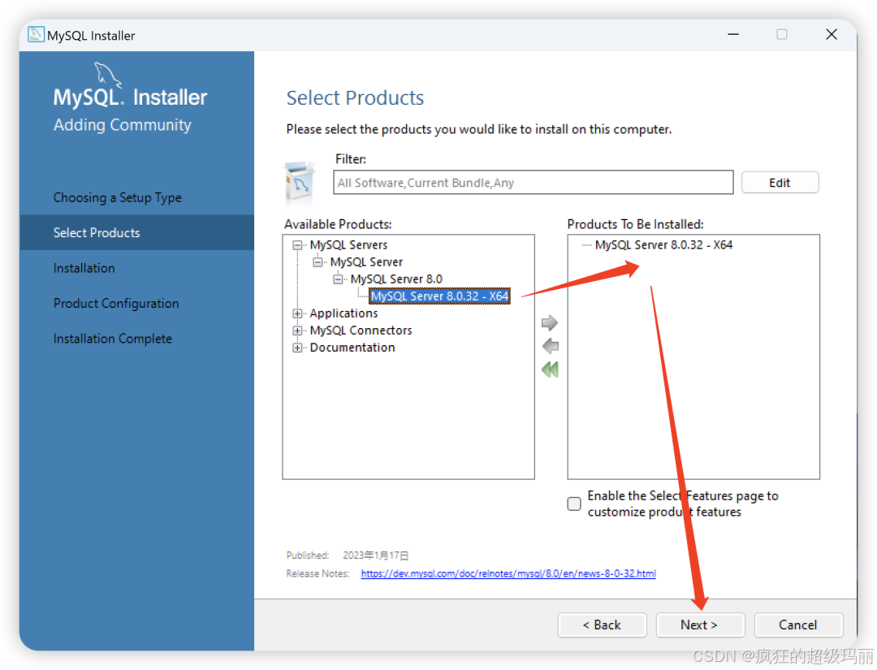
Task: Click the Filter text field
Action: 533,182
